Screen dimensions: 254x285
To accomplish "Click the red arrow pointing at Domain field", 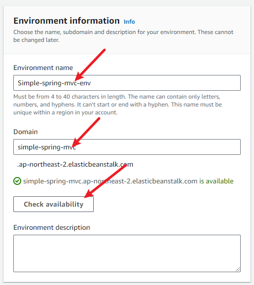I will (86, 132).
